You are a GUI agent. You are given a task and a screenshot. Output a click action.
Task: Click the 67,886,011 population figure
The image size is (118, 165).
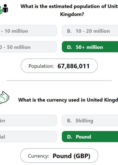click(x=73, y=66)
